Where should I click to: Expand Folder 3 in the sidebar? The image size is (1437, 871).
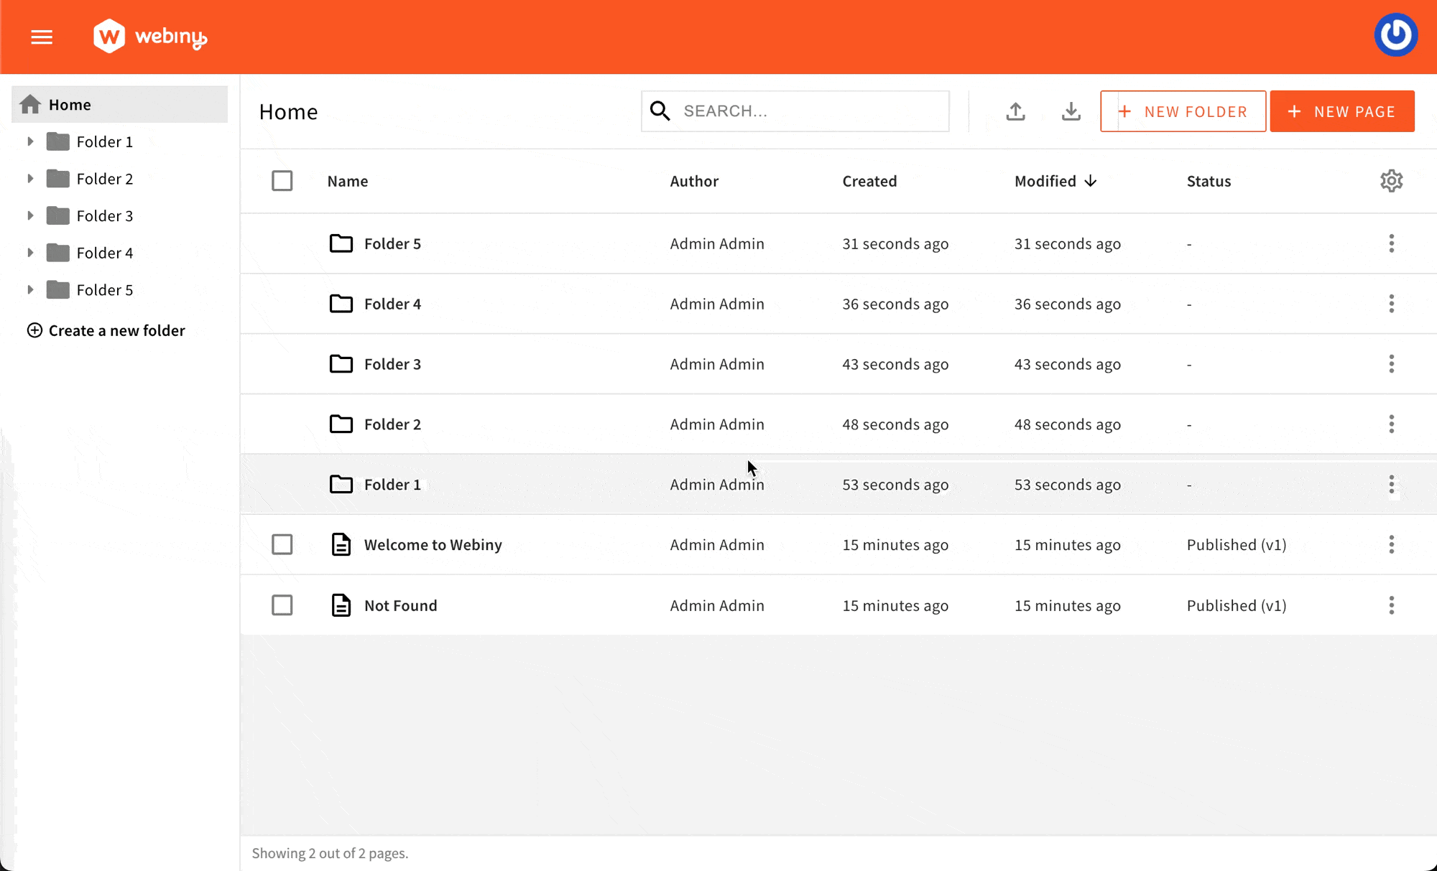pyautogui.click(x=30, y=215)
